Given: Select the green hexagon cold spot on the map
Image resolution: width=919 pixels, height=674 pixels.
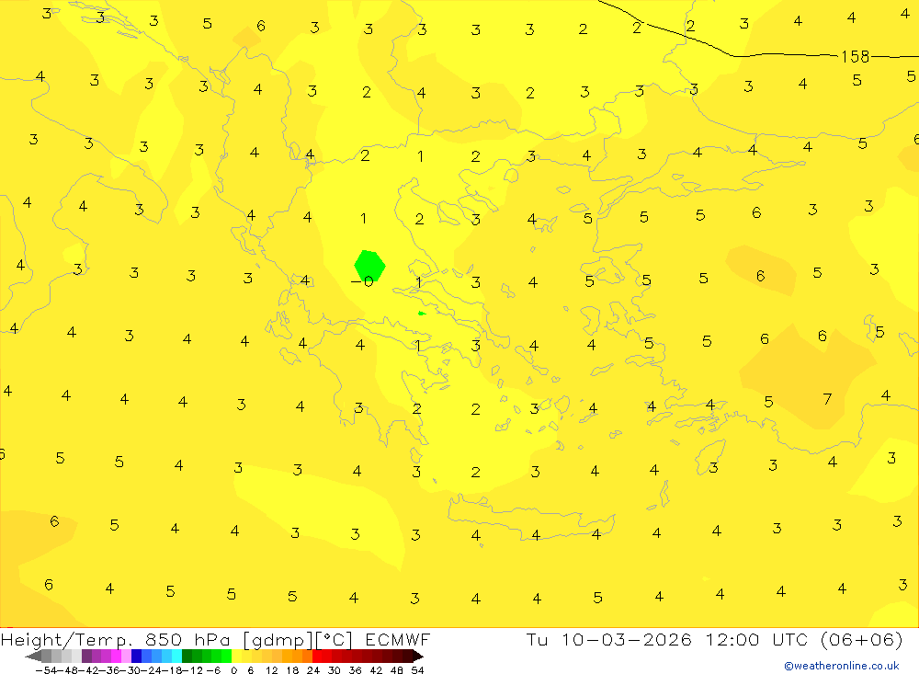Looking at the screenshot, I should [369, 265].
